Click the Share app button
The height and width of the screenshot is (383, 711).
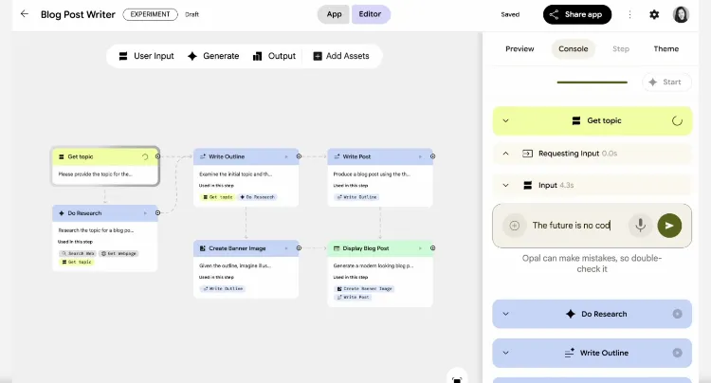click(x=577, y=14)
